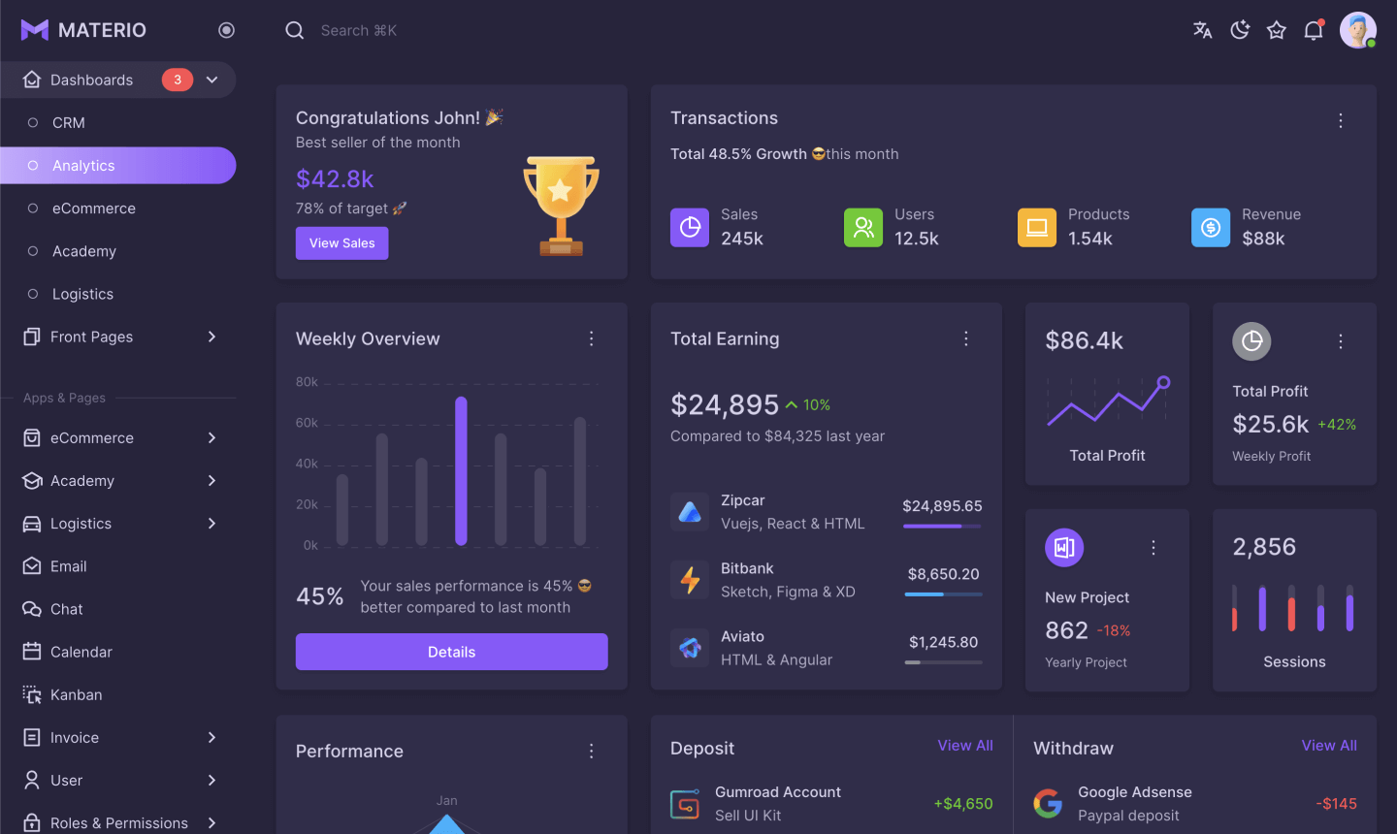Click the $86.4k profit line chart
Screen dimensions: 1397x834
1108,400
